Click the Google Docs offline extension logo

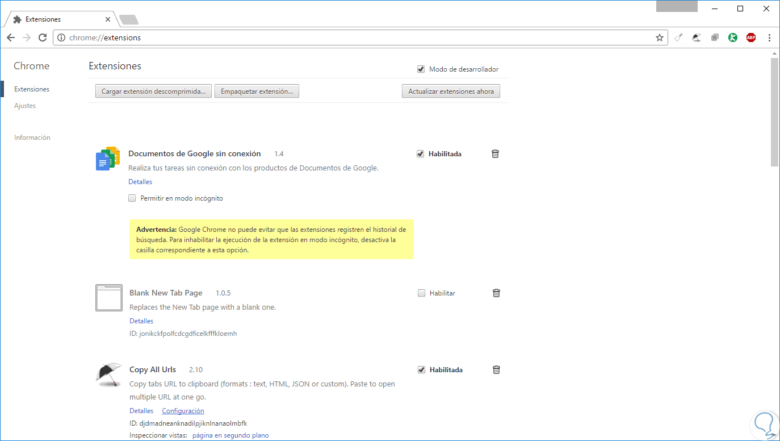pos(108,159)
